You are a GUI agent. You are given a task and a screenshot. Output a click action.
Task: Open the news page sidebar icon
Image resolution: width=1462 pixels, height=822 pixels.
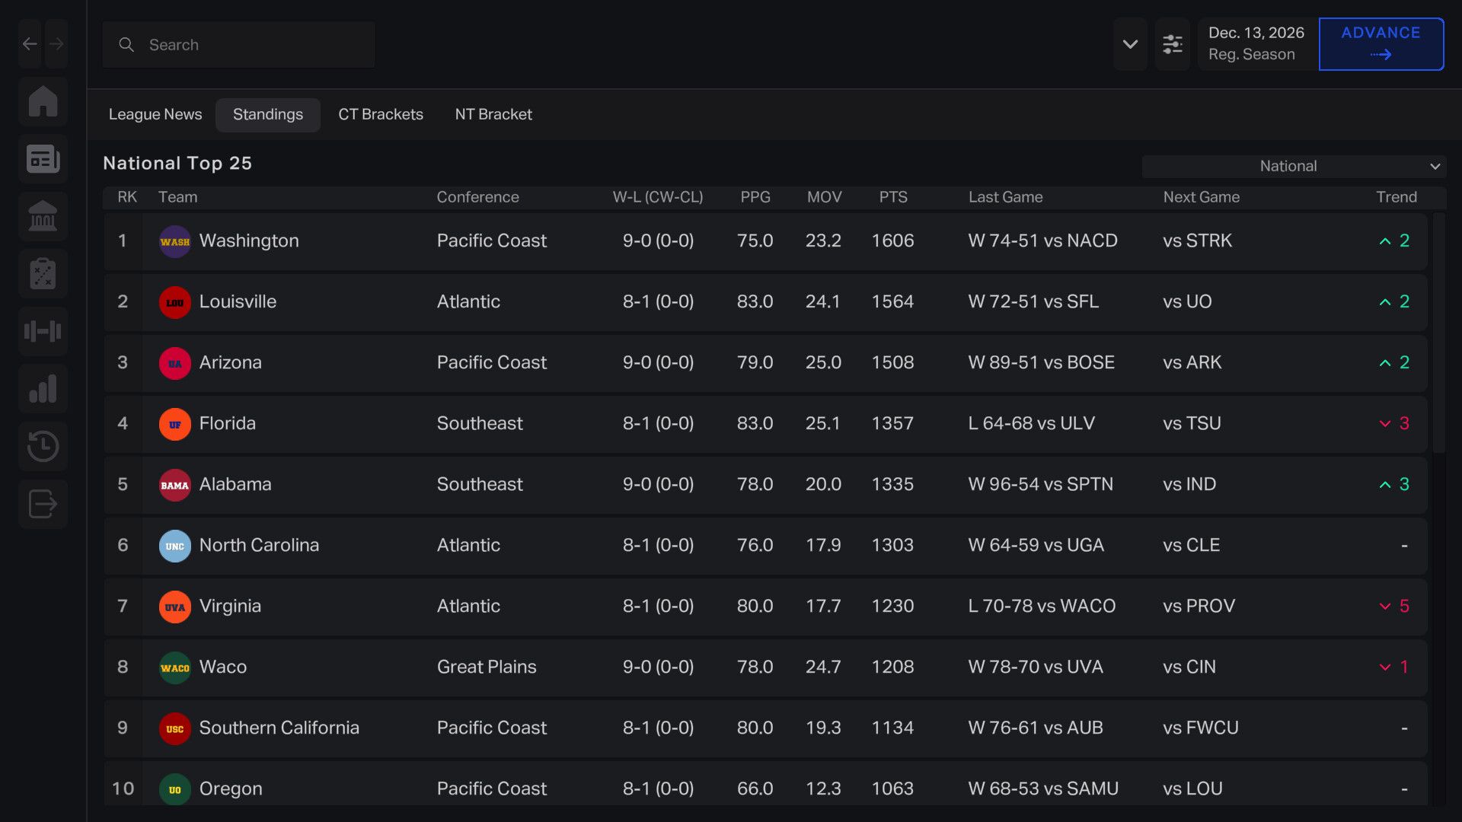click(43, 159)
